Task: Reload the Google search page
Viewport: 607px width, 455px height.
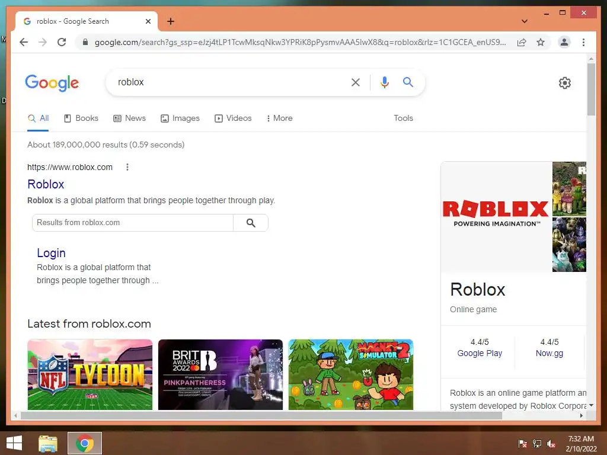Action: pyautogui.click(x=62, y=42)
